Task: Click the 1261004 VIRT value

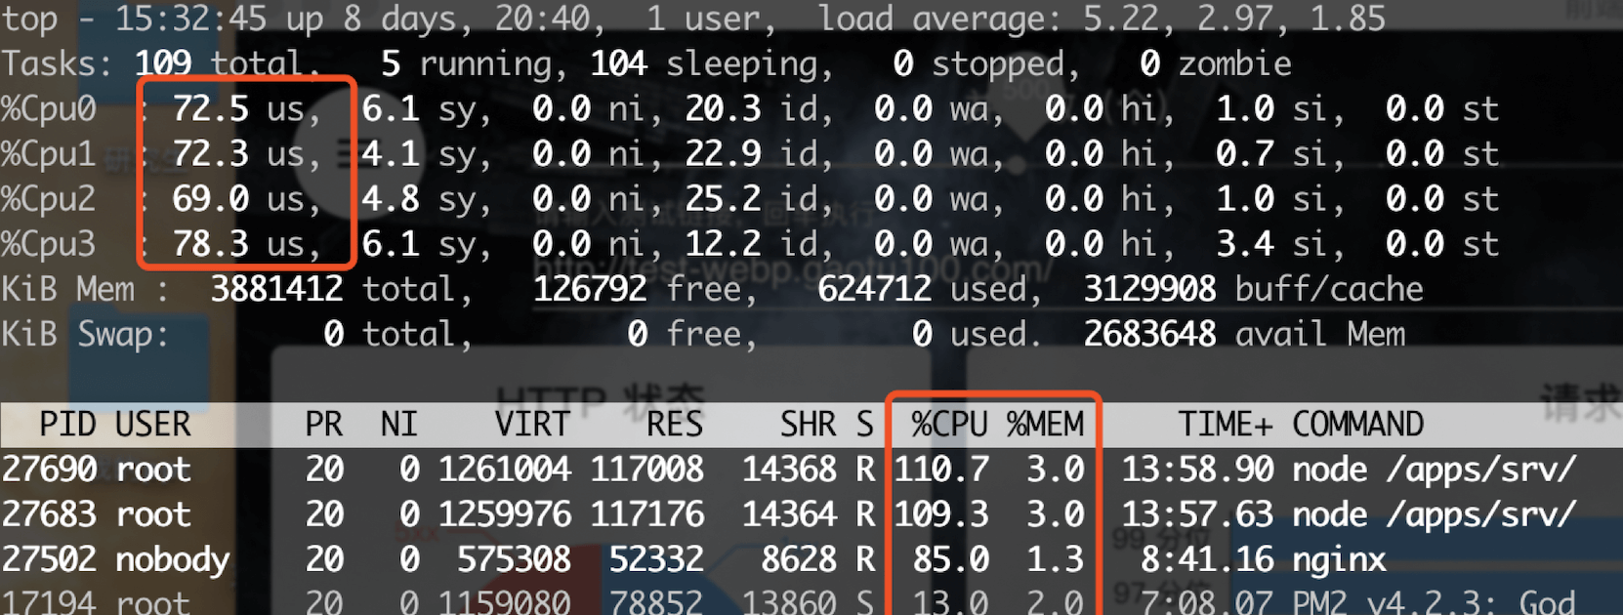Action: pos(505,470)
